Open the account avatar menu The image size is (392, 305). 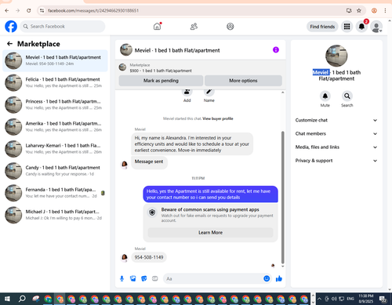(x=376, y=27)
